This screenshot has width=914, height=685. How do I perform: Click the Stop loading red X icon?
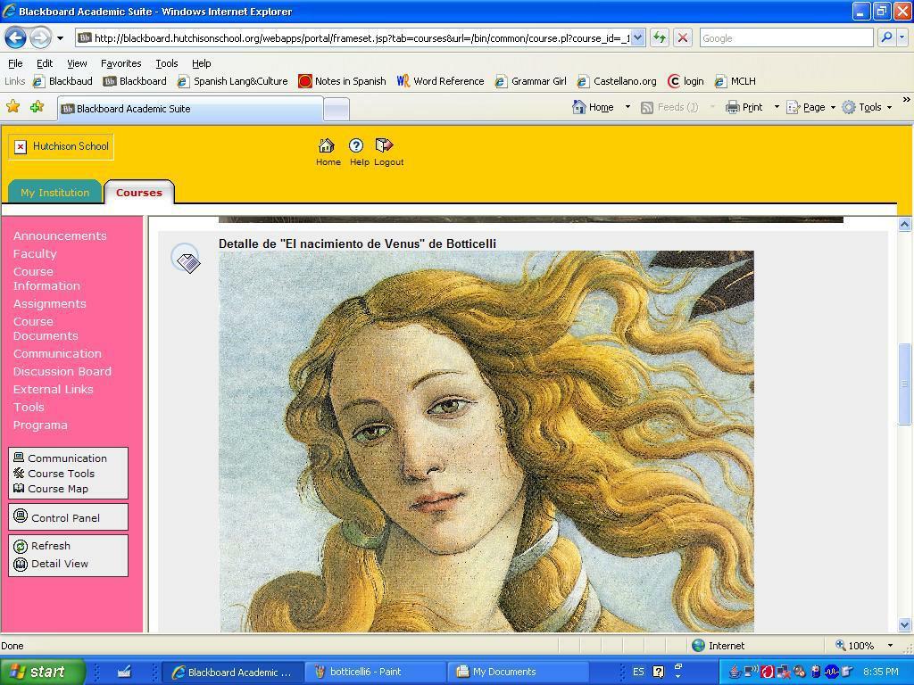click(x=683, y=38)
